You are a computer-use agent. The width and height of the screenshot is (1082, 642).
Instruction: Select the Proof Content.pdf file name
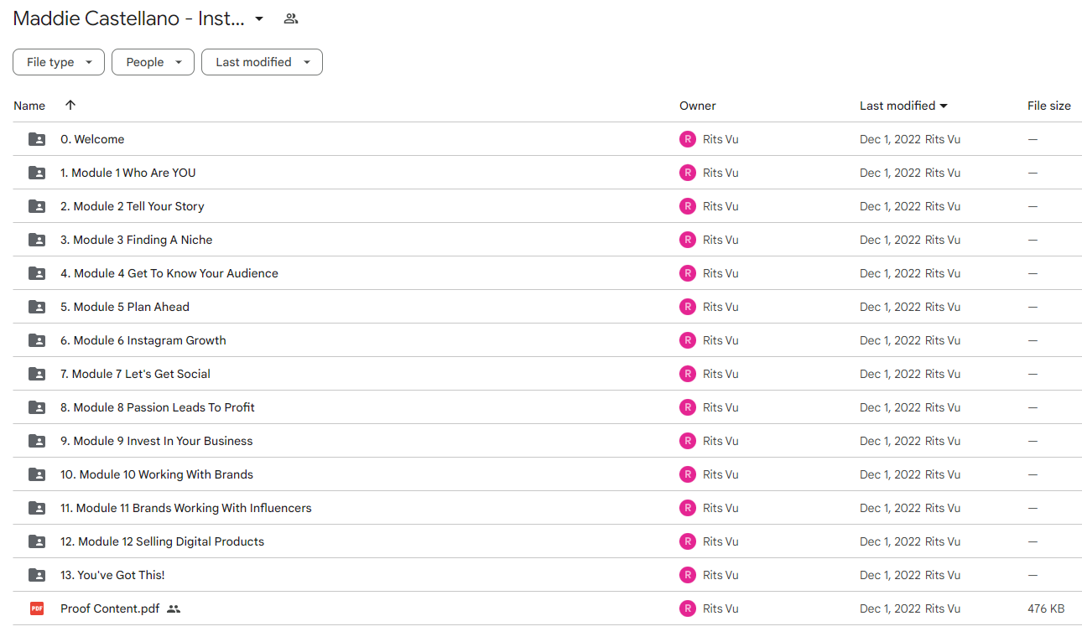point(110,608)
